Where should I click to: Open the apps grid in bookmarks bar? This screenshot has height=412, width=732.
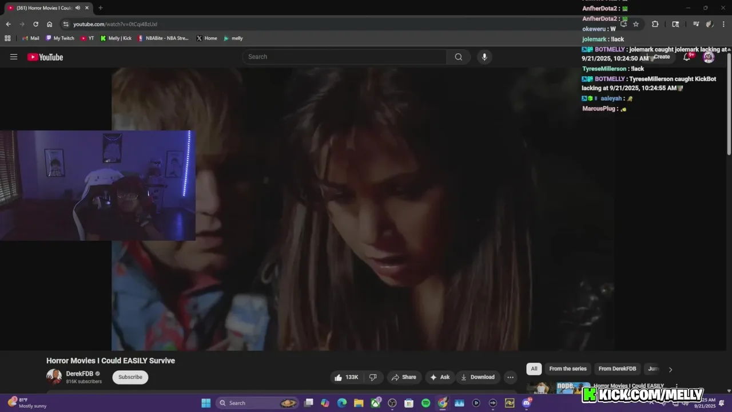click(7, 38)
